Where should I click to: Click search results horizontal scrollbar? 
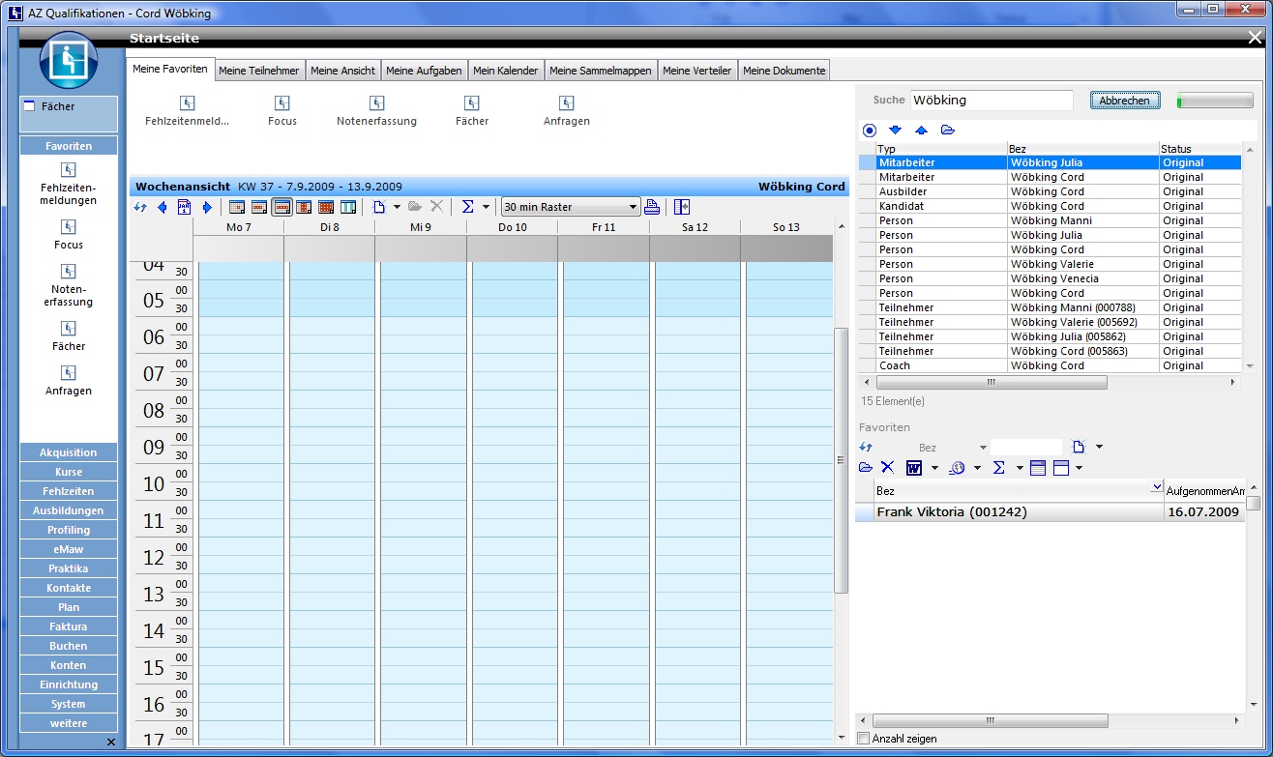(991, 382)
